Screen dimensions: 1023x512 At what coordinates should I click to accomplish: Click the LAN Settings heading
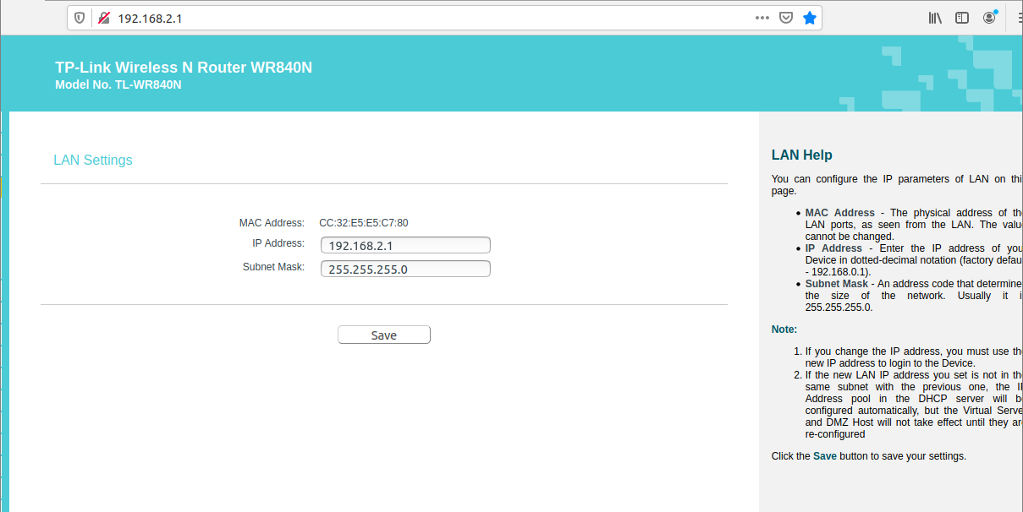click(93, 161)
